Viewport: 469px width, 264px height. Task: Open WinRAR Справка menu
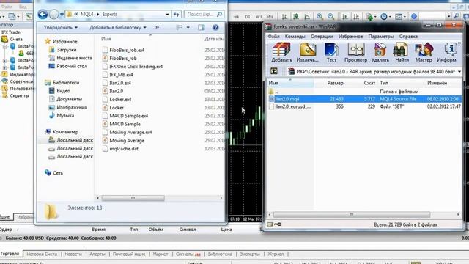[x=408, y=37]
